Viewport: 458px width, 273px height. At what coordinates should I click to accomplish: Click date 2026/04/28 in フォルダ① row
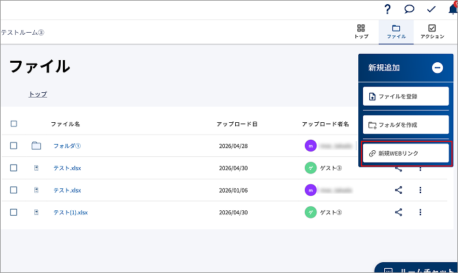(x=233, y=146)
